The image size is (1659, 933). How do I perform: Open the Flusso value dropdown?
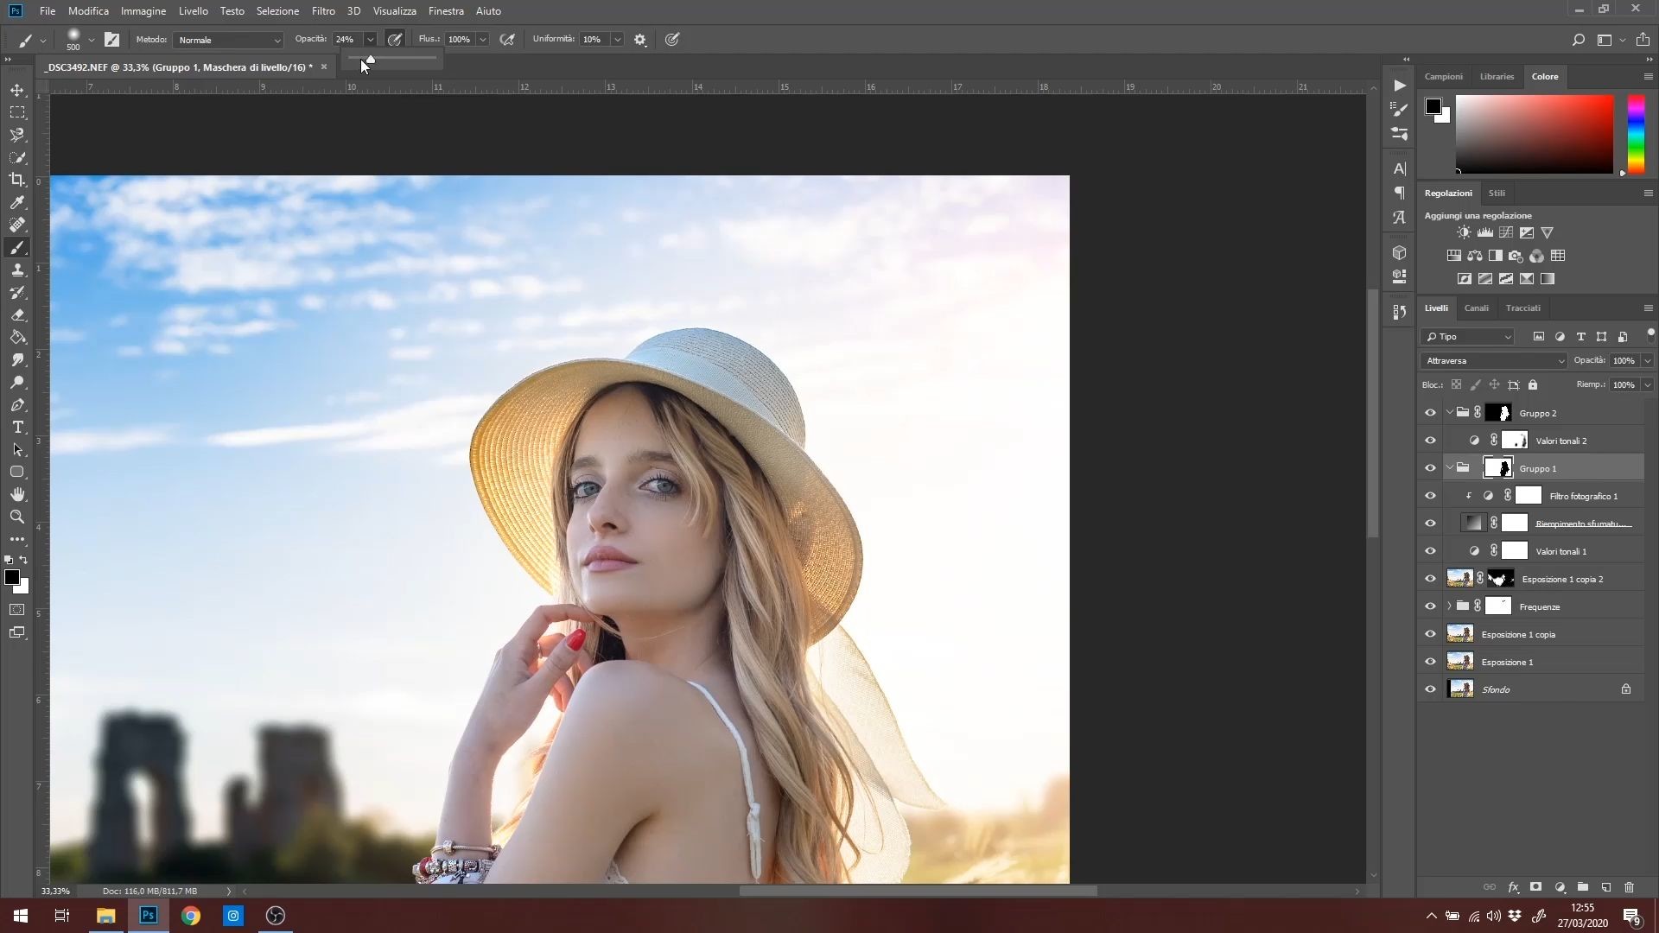pos(482,40)
